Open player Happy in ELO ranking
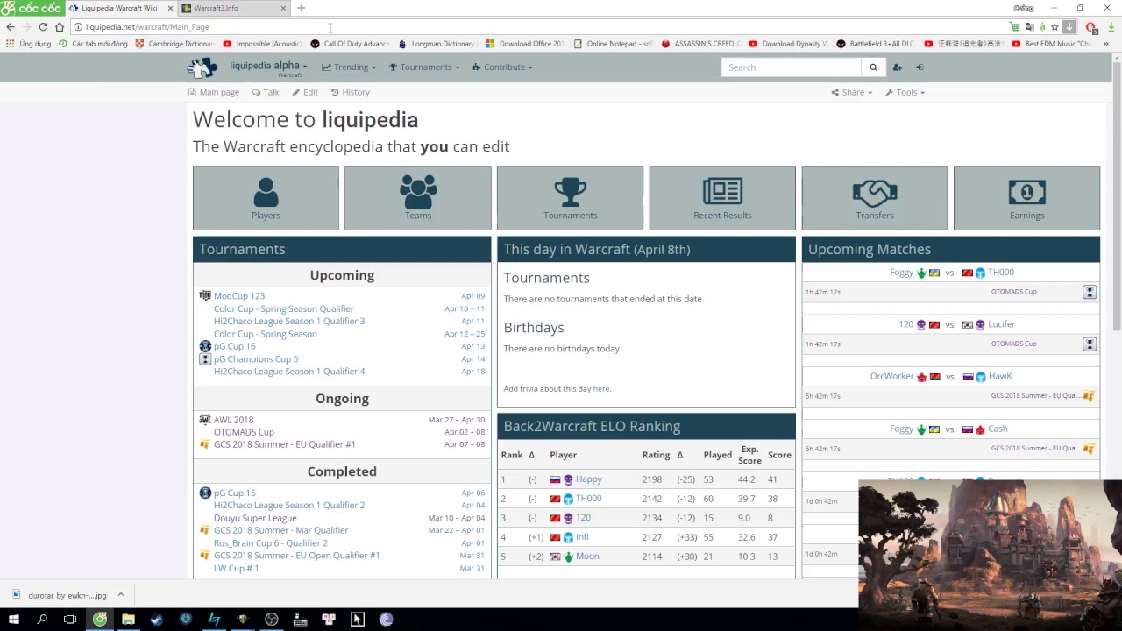Image resolution: width=1122 pixels, height=631 pixels. [588, 479]
